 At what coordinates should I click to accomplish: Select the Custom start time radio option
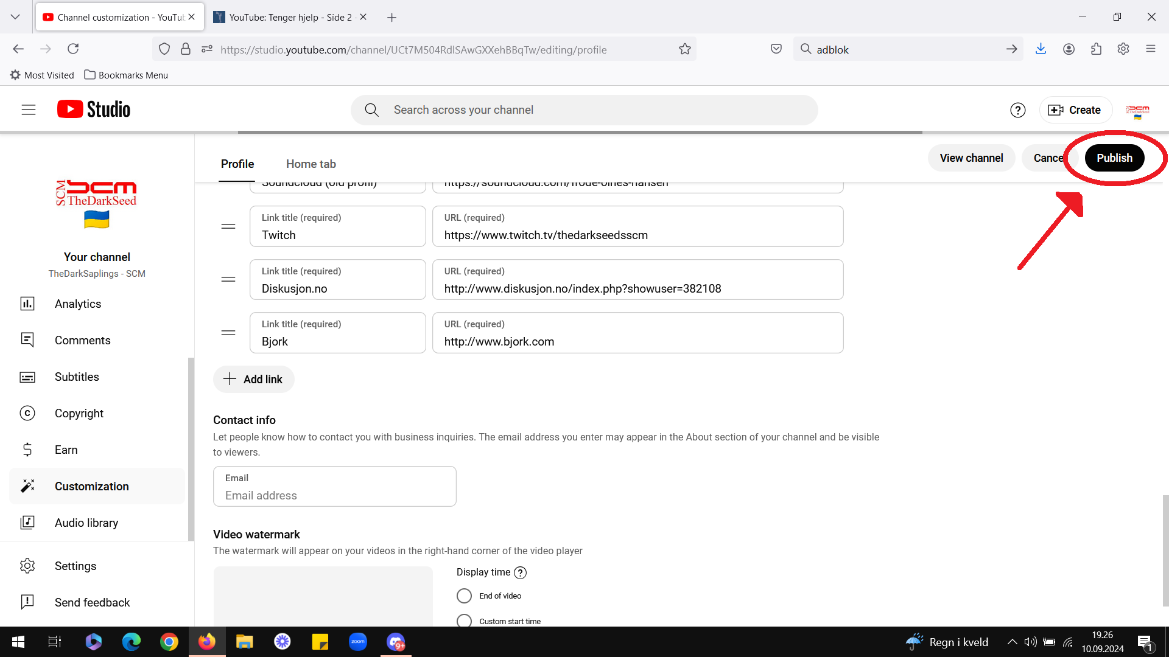point(464,621)
